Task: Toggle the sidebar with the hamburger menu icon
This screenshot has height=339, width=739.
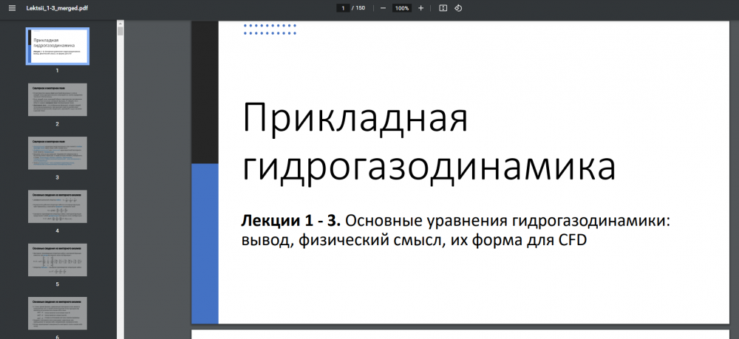Action: pyautogui.click(x=11, y=8)
